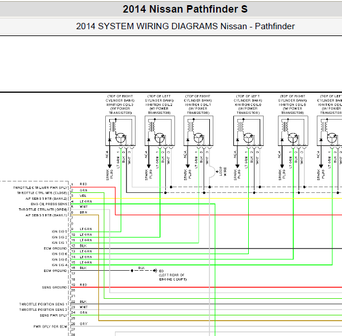Click the Ignition Coil 3 schematic symbol box
Image resolution: width=342 pixels, height=336 pixels.
121,131
